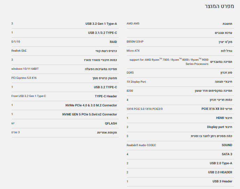Click the AMD Ryzen processor support text
The width and height of the screenshot is (240, 189).
(169, 61)
